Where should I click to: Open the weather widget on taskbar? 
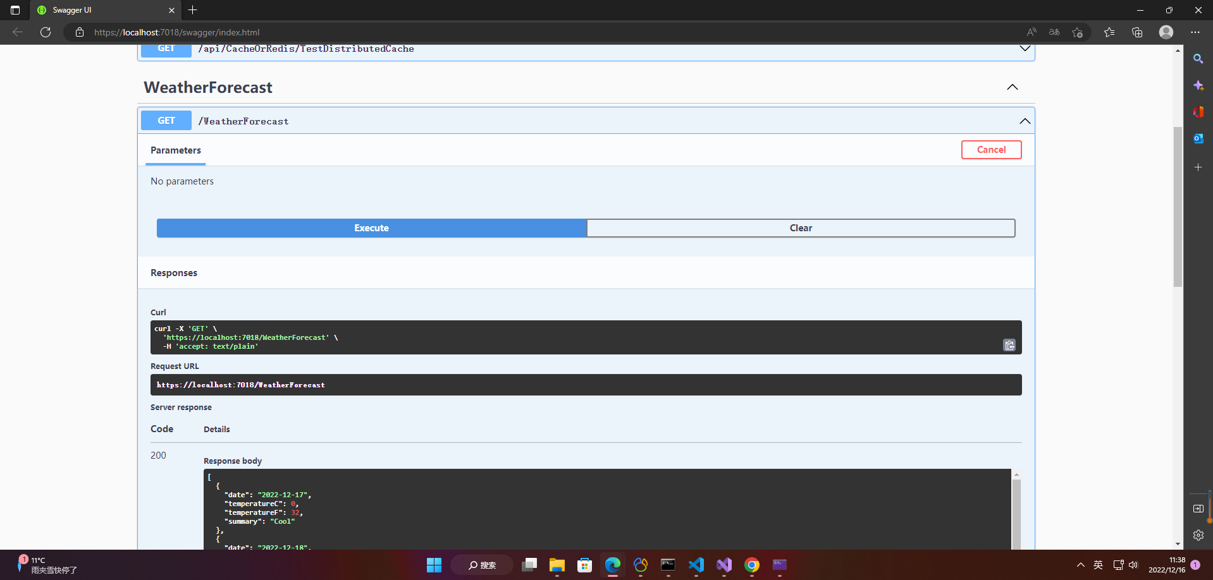click(x=46, y=565)
